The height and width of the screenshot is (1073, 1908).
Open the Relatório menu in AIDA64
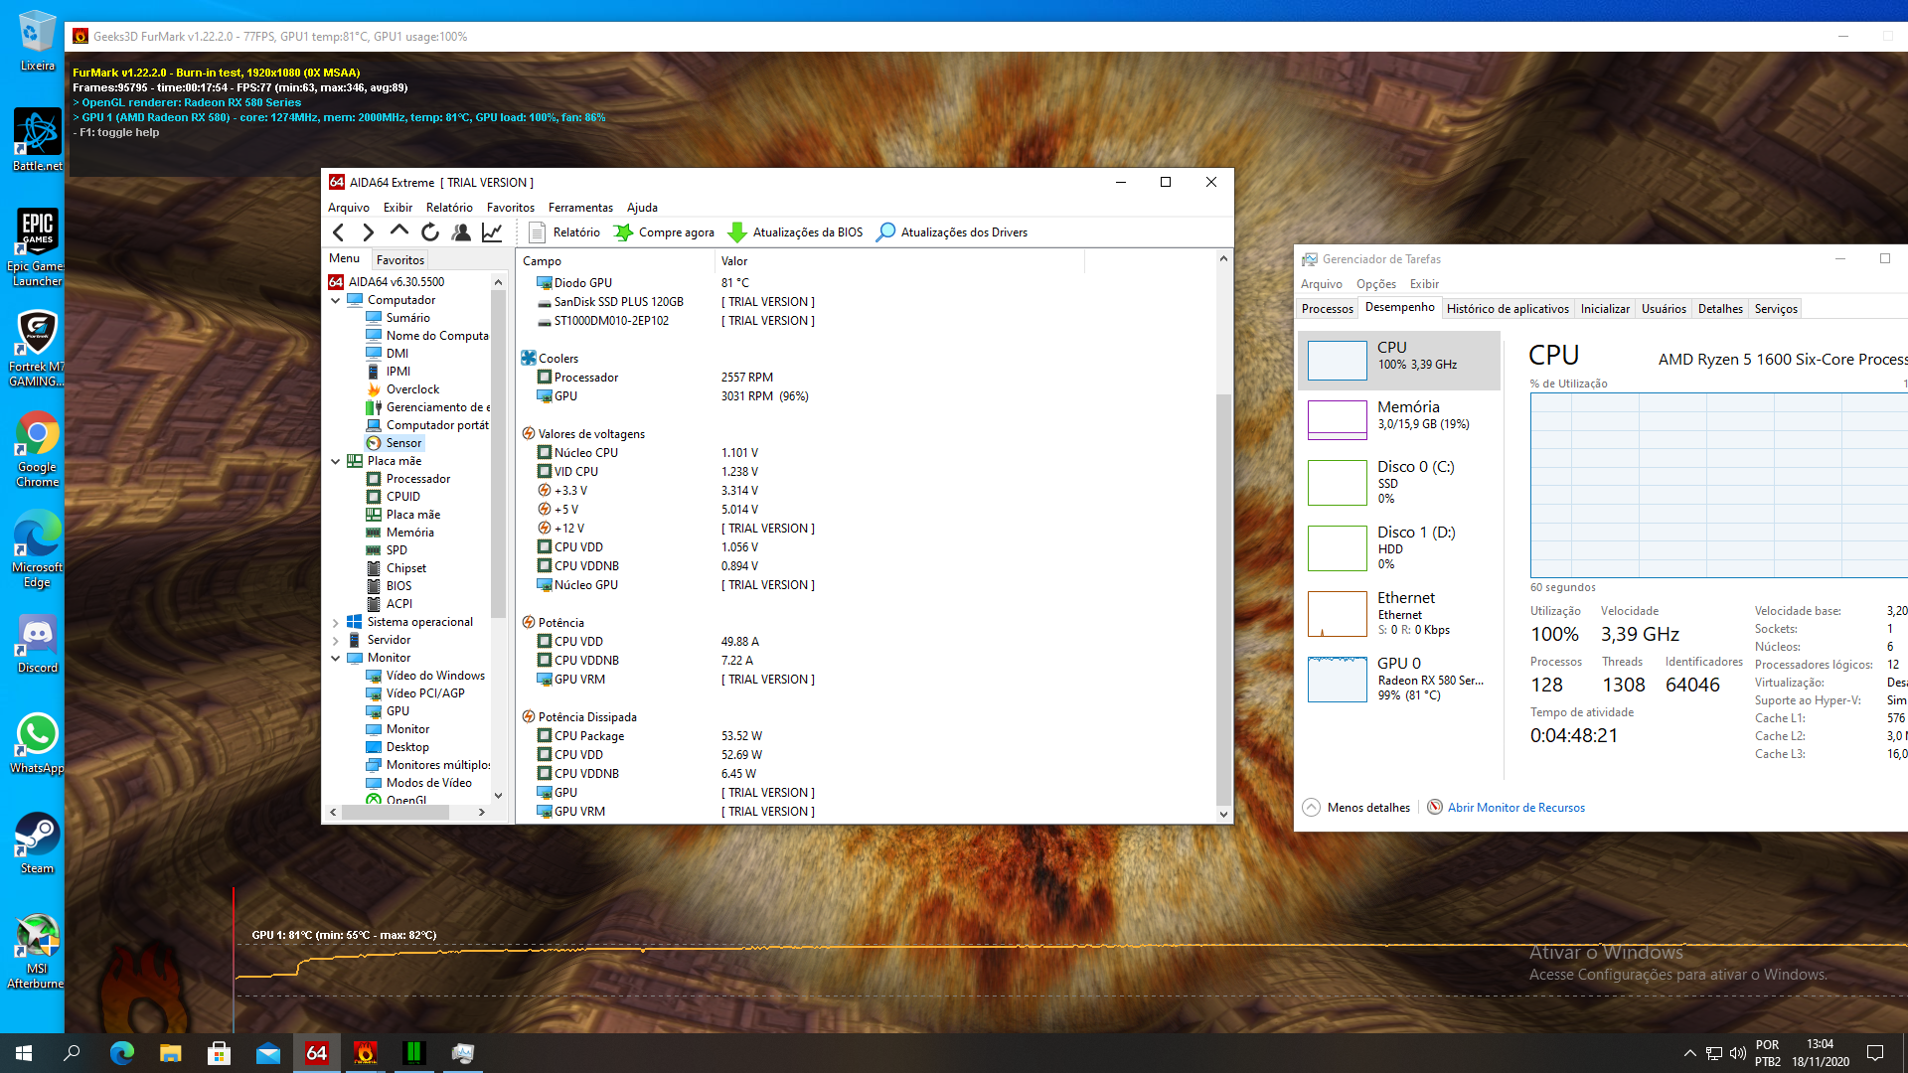[x=449, y=208]
